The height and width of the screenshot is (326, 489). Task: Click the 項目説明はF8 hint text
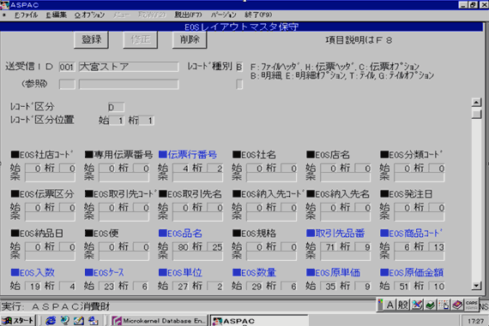(x=359, y=40)
